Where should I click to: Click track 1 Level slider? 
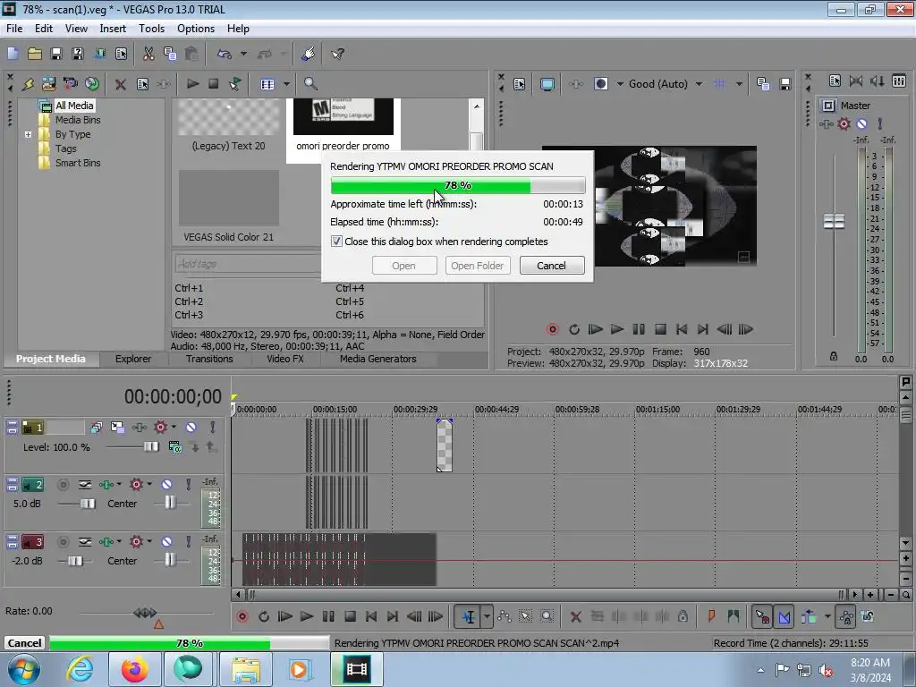[x=151, y=447]
